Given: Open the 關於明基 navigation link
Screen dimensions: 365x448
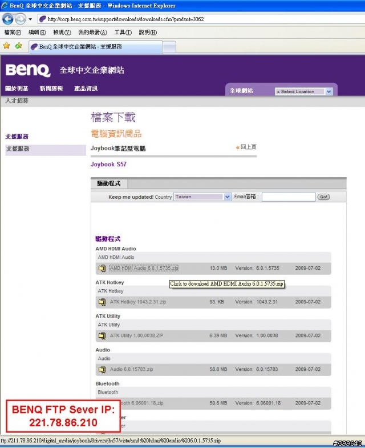Looking at the screenshot, I should [x=17, y=88].
